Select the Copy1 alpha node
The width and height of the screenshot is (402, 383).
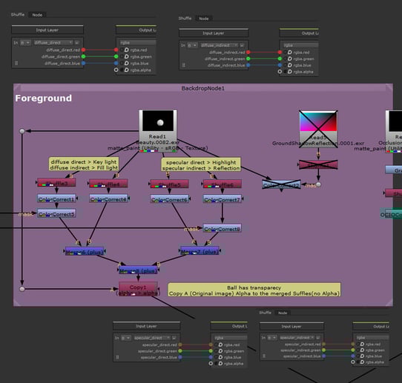point(138,290)
